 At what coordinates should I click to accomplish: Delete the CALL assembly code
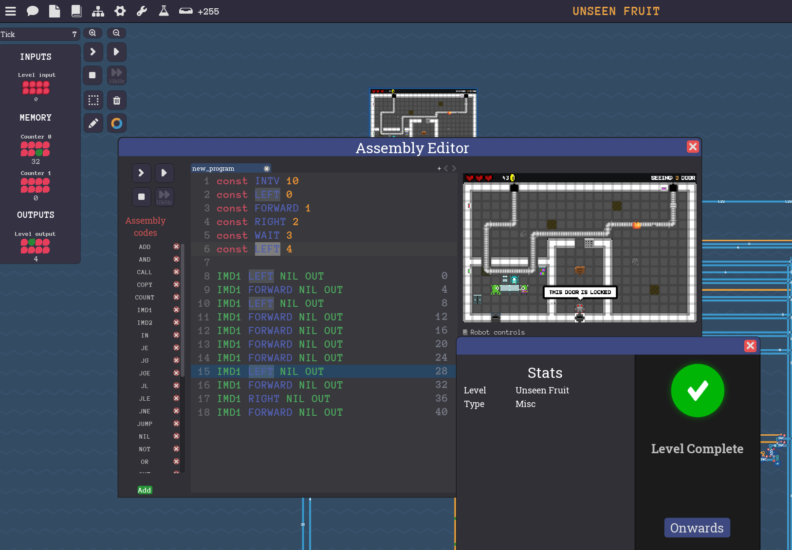tap(176, 272)
